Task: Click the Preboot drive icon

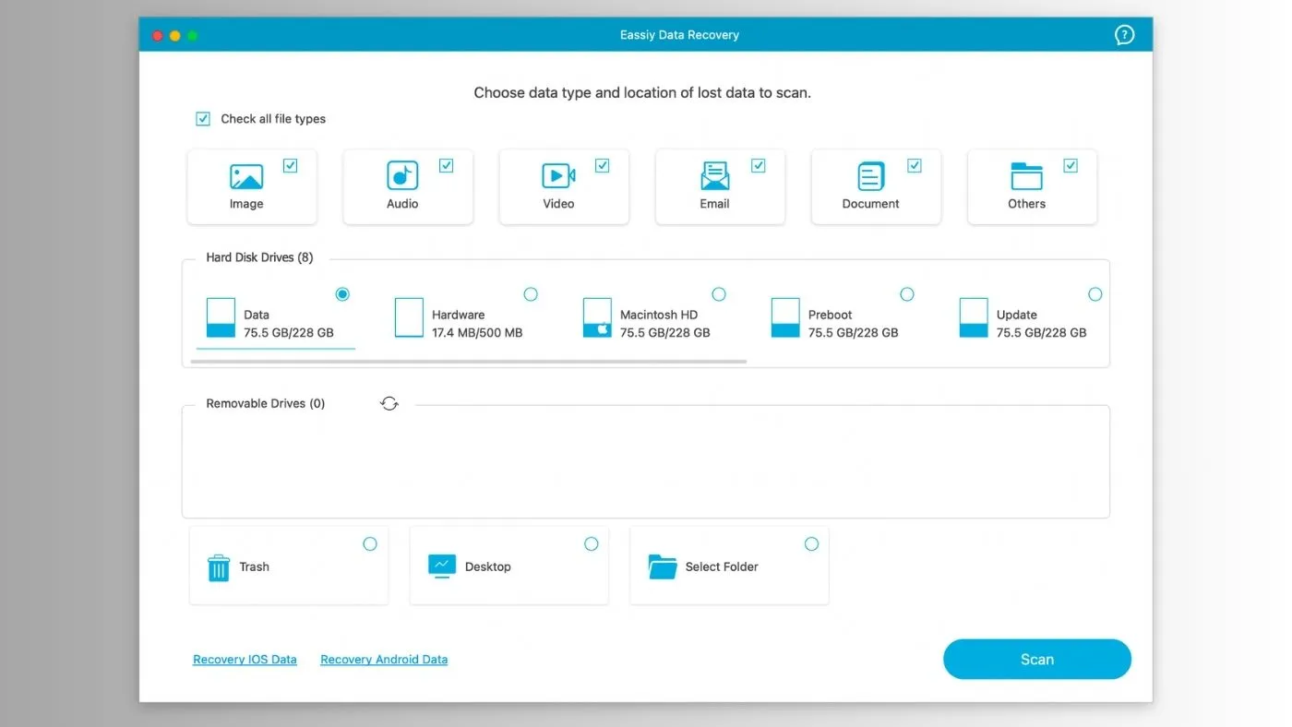Action: (785, 317)
